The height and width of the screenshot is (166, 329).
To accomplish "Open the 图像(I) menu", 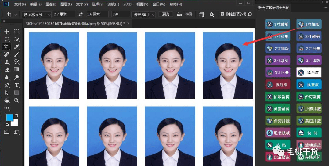I will (x=51, y=5).
